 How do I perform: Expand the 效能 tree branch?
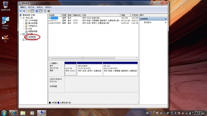(x=24, y=29)
